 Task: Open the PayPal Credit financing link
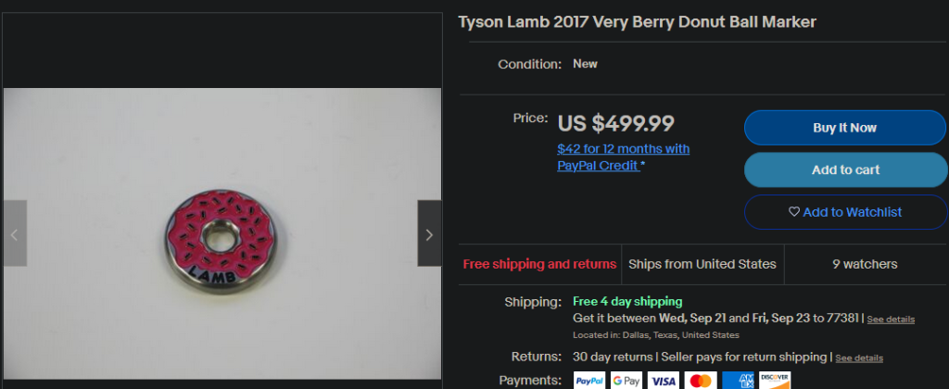coord(623,157)
